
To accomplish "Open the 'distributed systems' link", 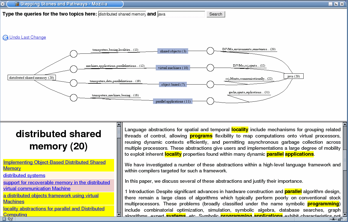I will click(24, 175).
